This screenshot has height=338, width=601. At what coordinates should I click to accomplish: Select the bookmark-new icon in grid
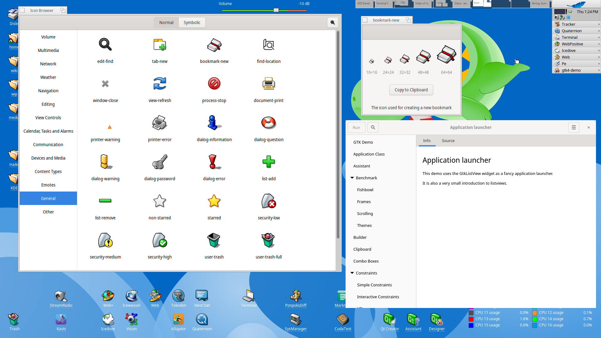(x=214, y=45)
